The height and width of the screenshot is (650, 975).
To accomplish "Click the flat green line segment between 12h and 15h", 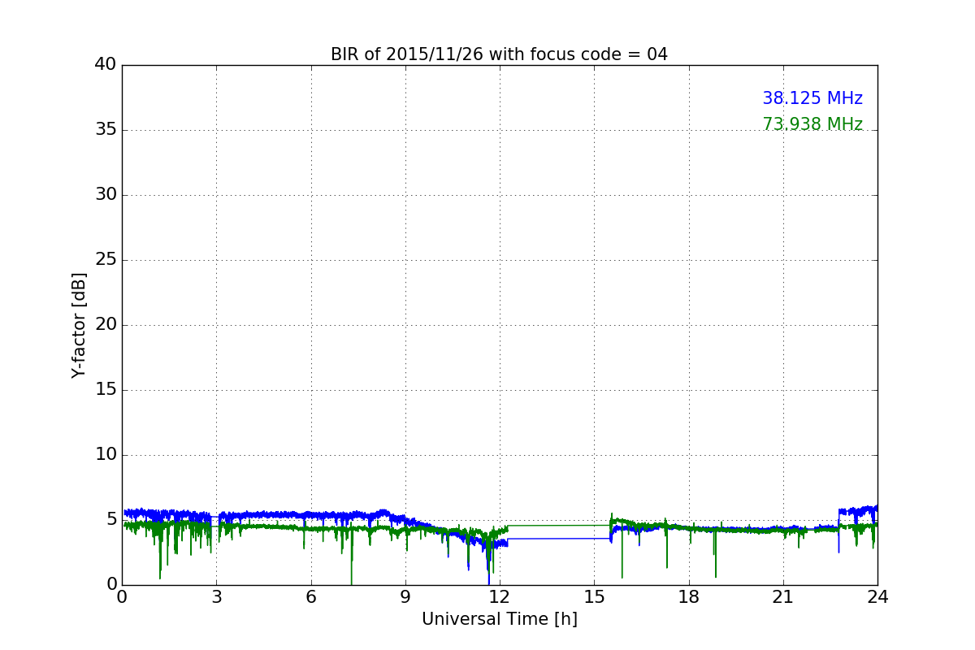I will point(559,525).
